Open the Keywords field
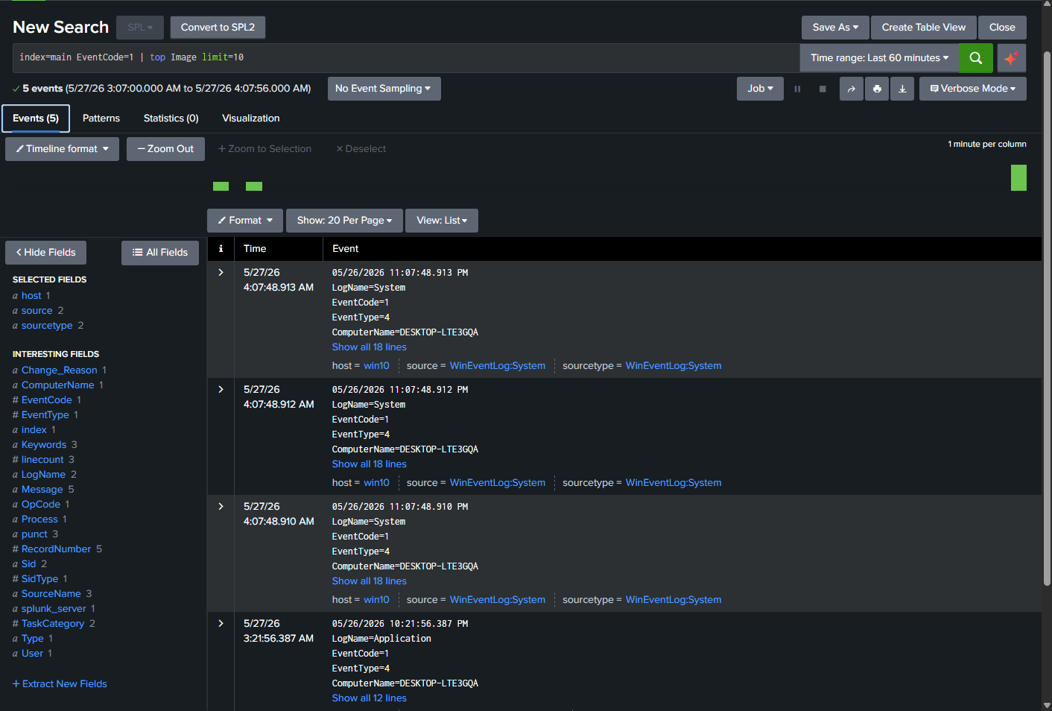 coord(44,445)
